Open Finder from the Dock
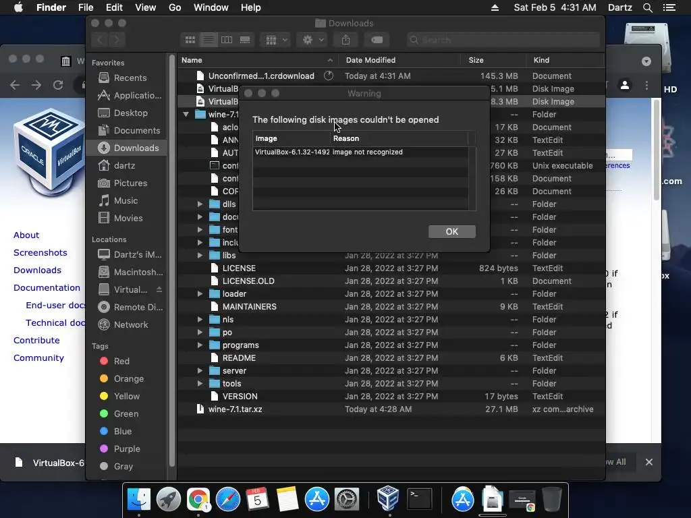The image size is (691, 518). [139, 500]
